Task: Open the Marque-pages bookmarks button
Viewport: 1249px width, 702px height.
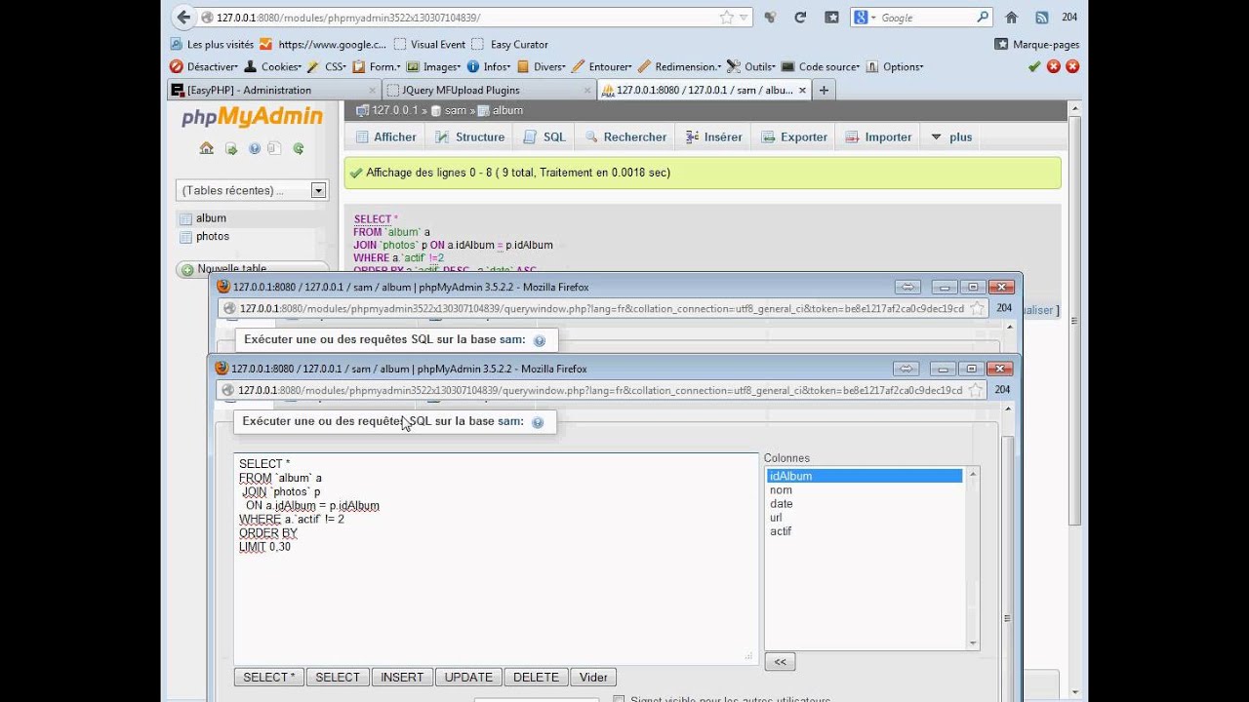Action: click(1037, 44)
